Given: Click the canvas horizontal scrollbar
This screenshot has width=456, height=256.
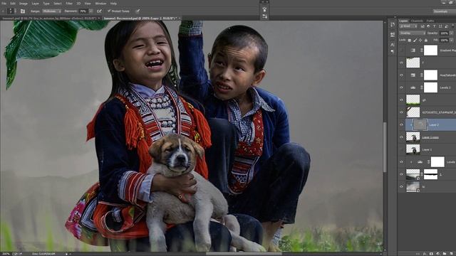Looking at the screenshot, I should pyautogui.click(x=244, y=254).
